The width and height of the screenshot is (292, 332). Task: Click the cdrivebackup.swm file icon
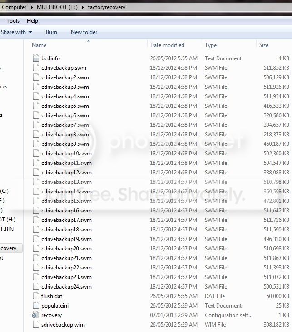36,68
